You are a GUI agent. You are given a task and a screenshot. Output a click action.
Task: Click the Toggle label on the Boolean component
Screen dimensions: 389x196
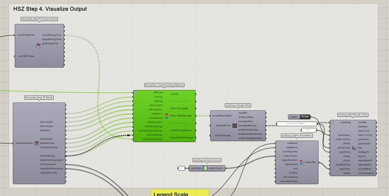294,117
